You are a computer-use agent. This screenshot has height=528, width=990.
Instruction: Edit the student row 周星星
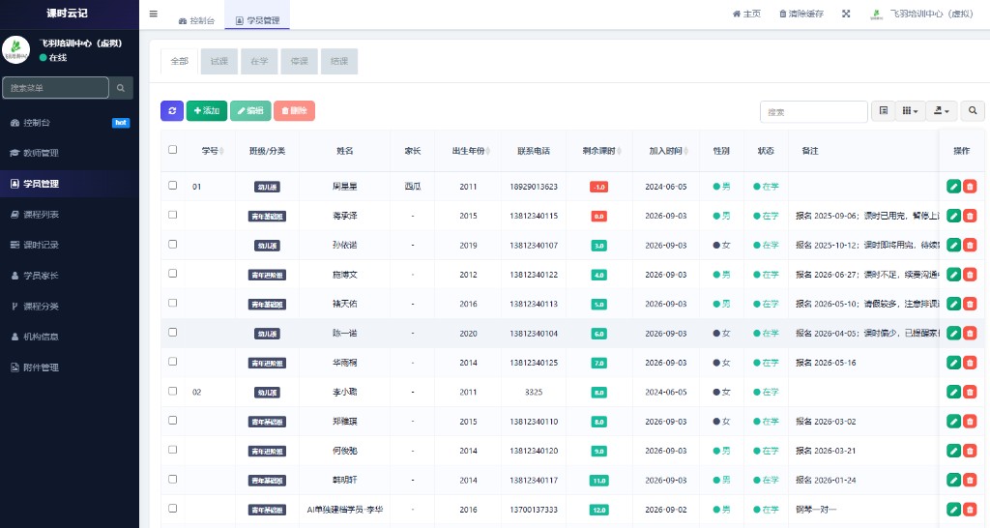coord(953,187)
